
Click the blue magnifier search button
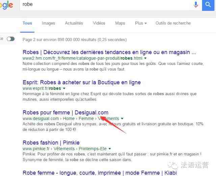(x=208, y=5)
